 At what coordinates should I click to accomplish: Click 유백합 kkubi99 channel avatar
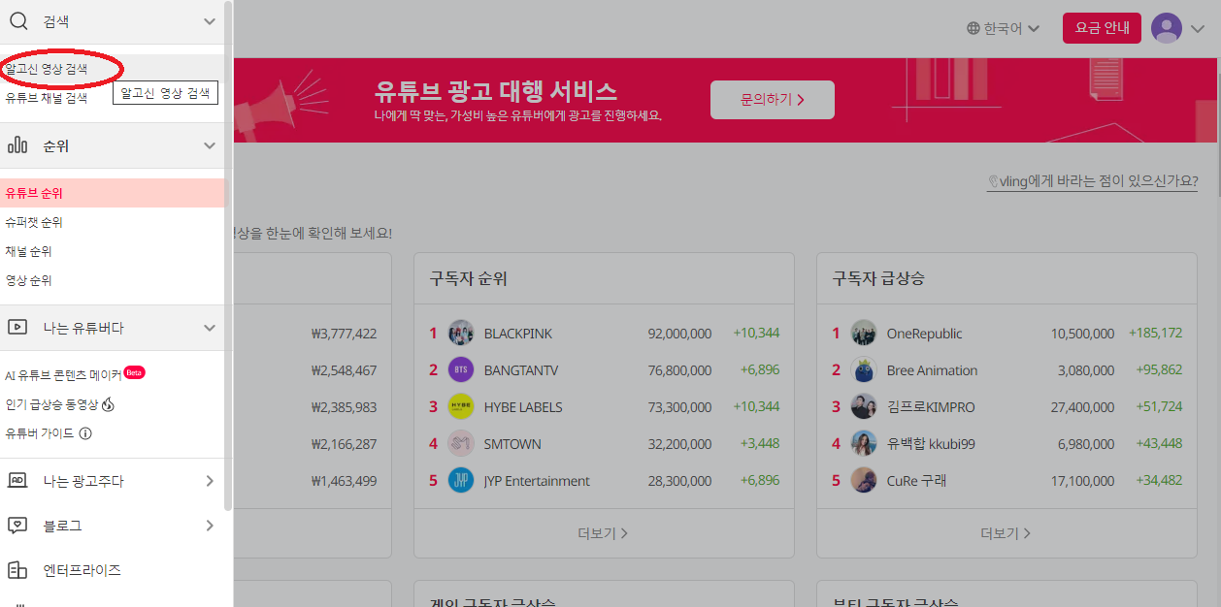[864, 444]
